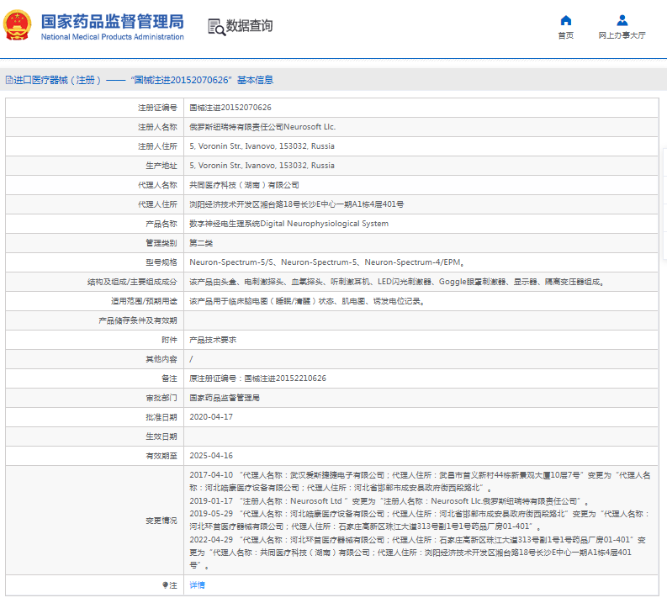The height and width of the screenshot is (603, 667).
Task: Click 第二类 management category value
Action: point(201,243)
